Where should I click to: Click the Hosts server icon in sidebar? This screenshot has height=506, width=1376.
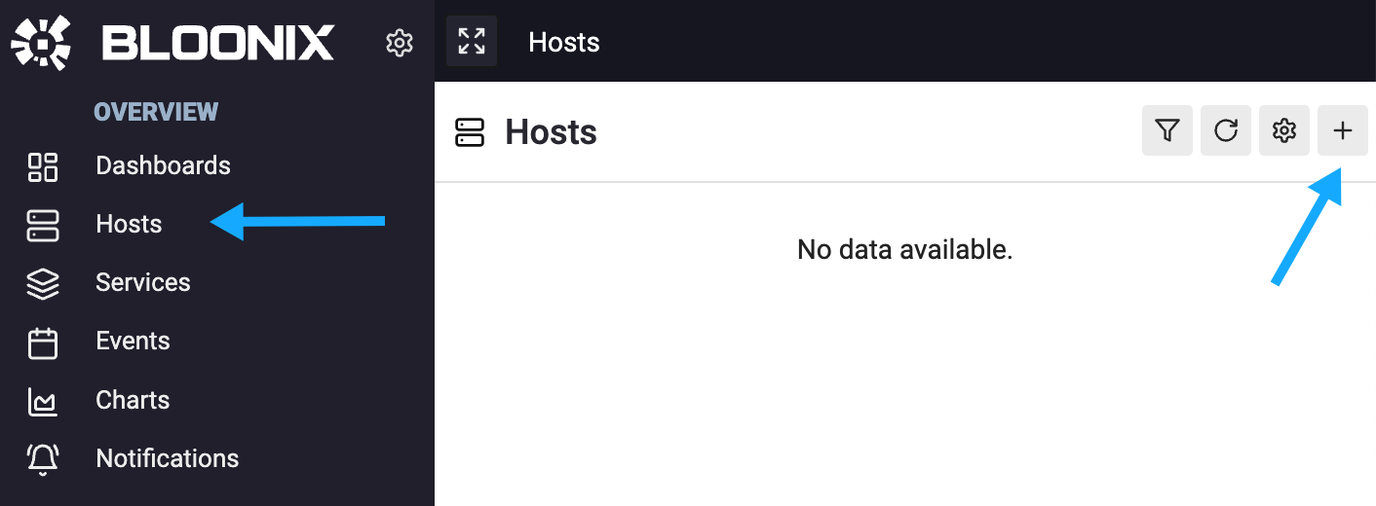43,225
